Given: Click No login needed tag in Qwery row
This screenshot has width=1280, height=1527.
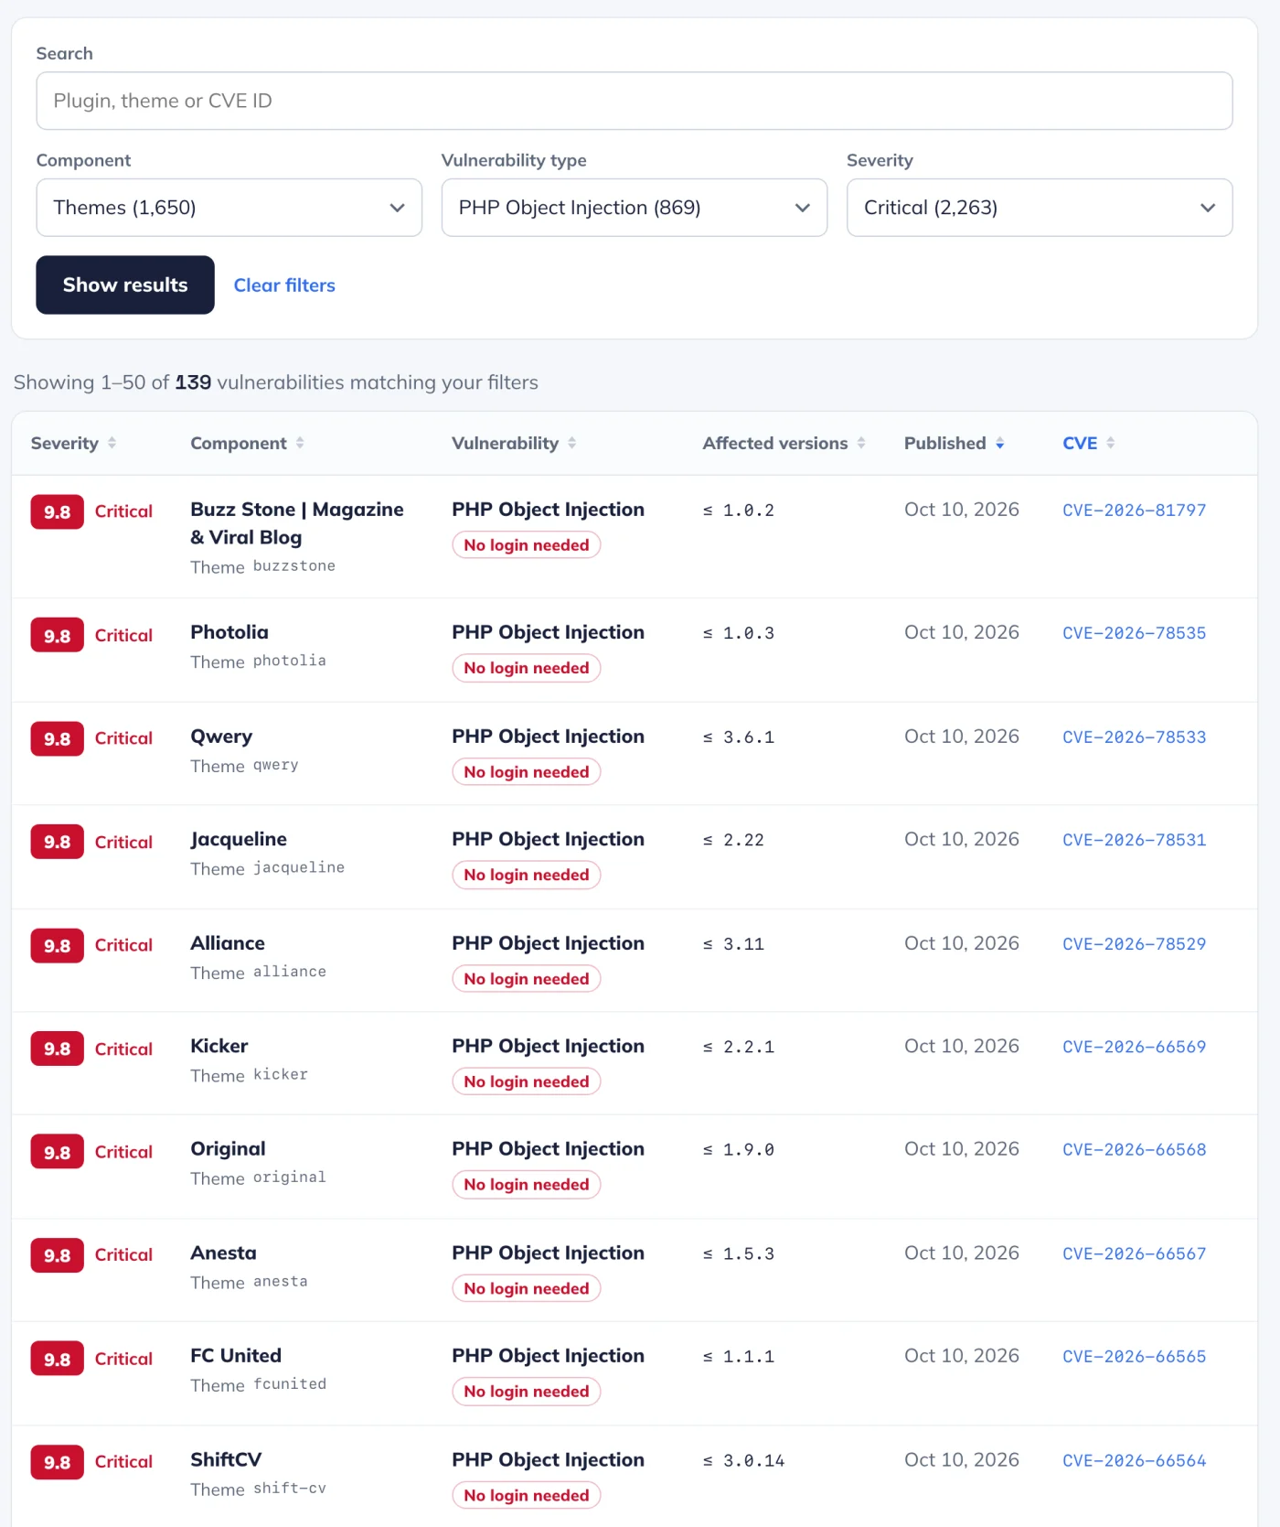Looking at the screenshot, I should point(527,772).
